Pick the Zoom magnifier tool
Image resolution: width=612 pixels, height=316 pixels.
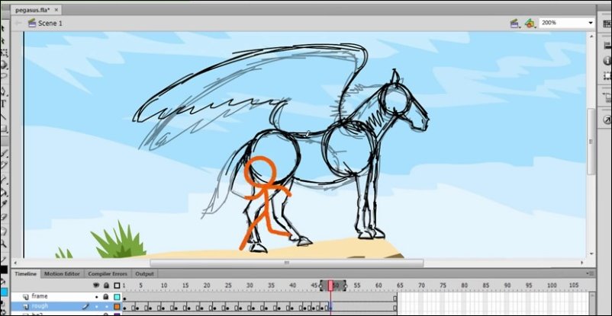click(4, 244)
